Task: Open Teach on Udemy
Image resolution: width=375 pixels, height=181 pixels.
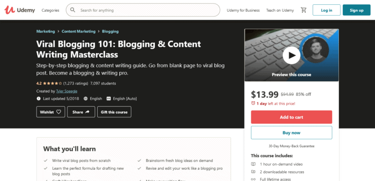Action: pos(280,10)
